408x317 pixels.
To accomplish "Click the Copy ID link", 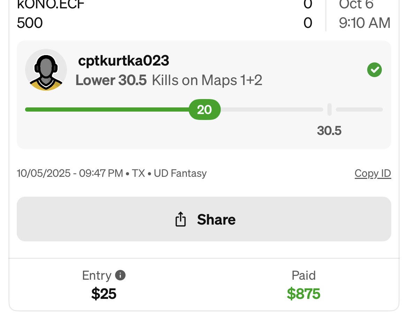I will point(372,173).
